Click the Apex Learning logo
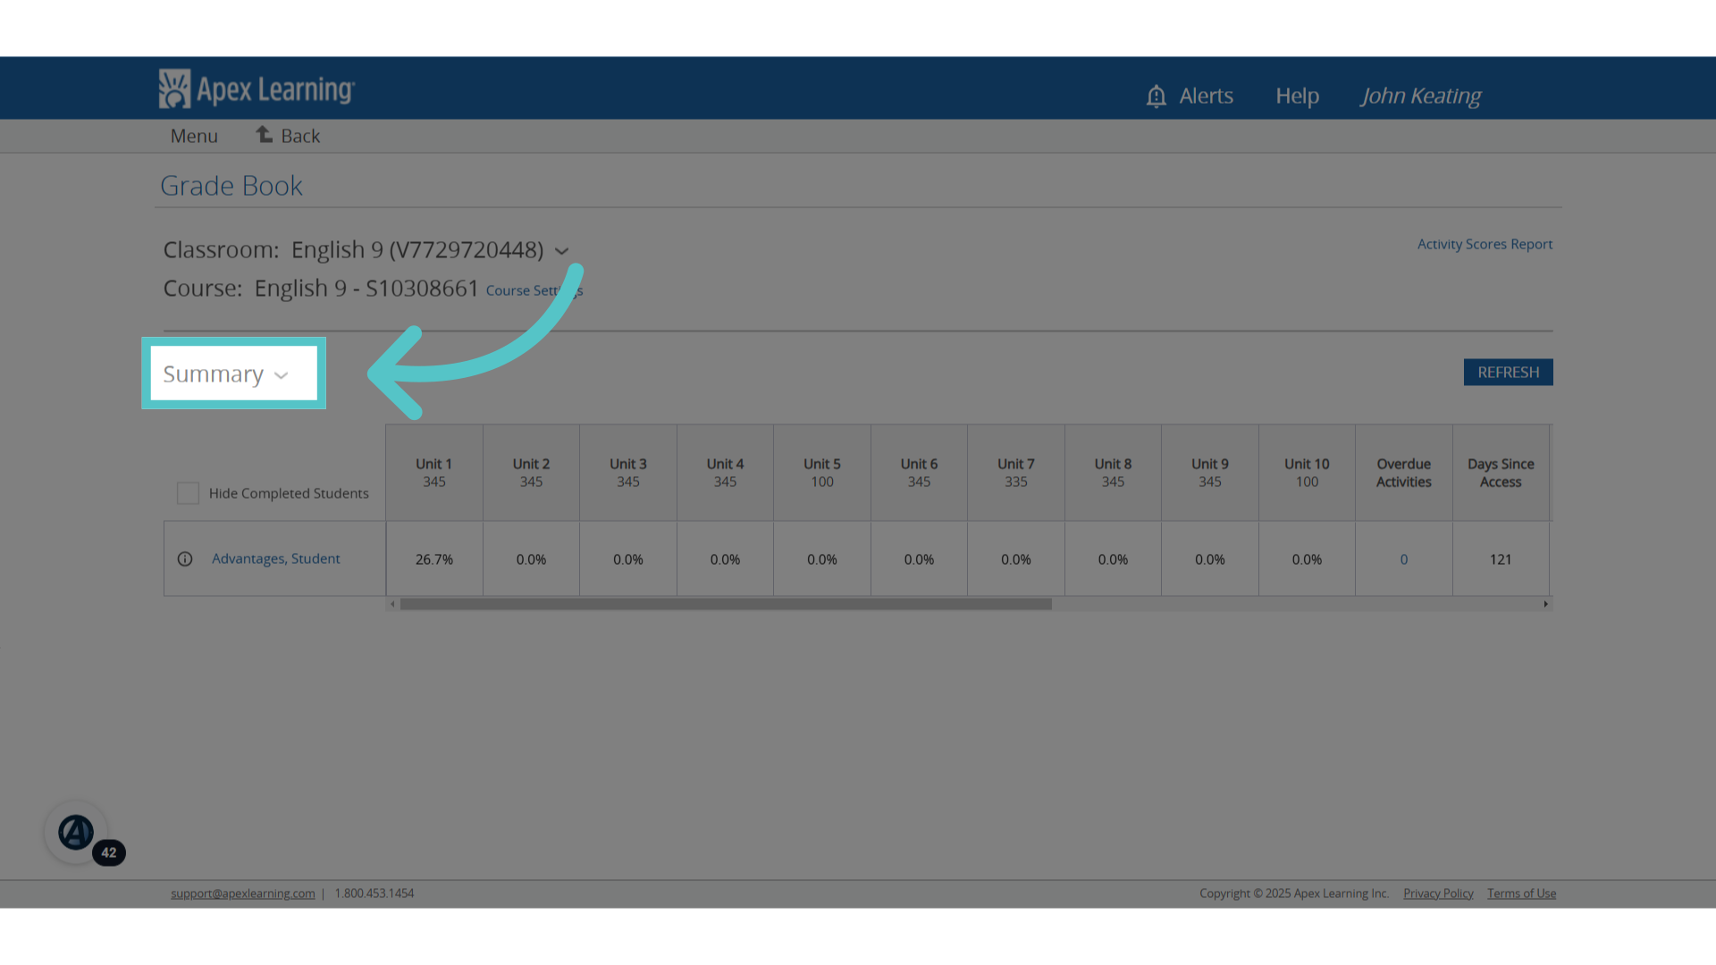 tap(257, 88)
